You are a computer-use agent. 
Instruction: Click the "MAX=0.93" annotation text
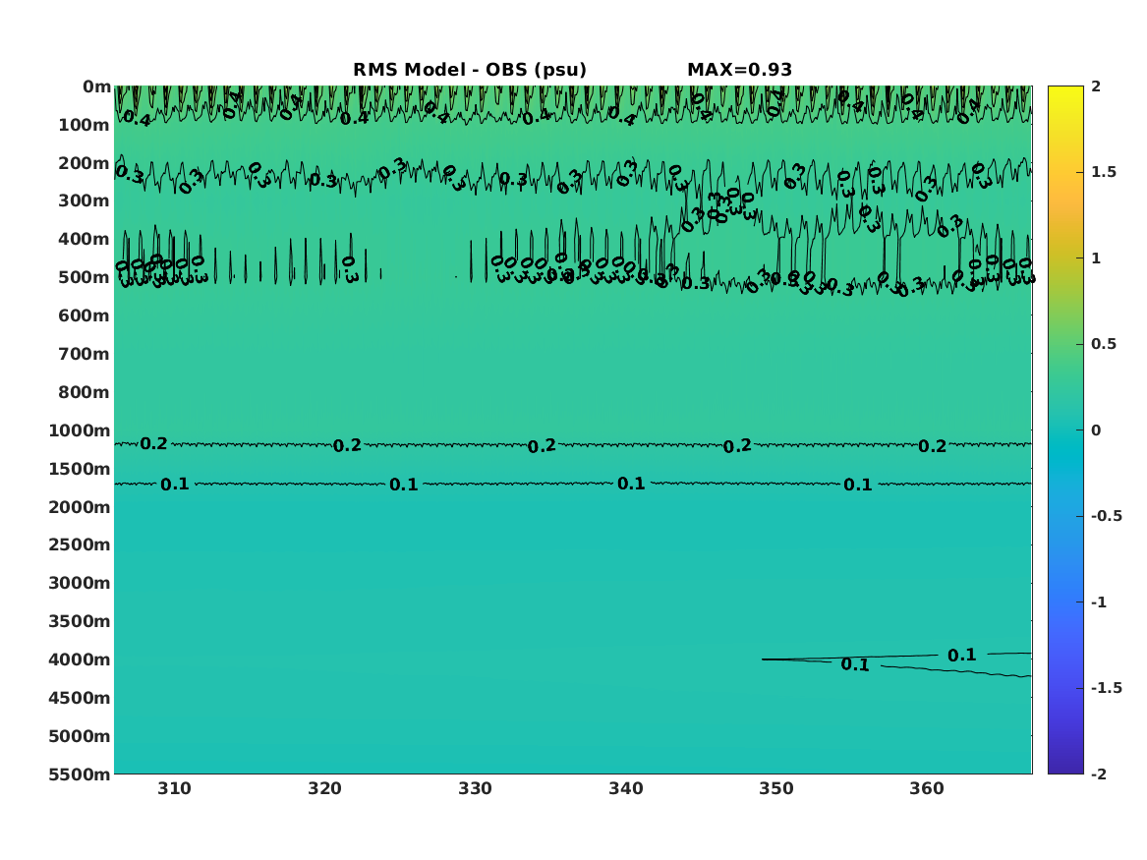[x=739, y=70]
